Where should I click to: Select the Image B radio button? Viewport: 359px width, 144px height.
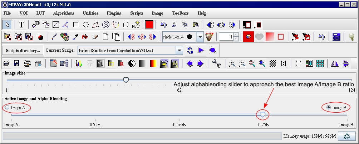329,108
